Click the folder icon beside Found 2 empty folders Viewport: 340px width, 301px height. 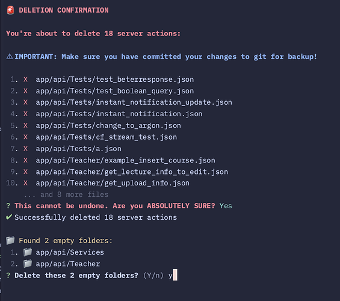(10, 240)
